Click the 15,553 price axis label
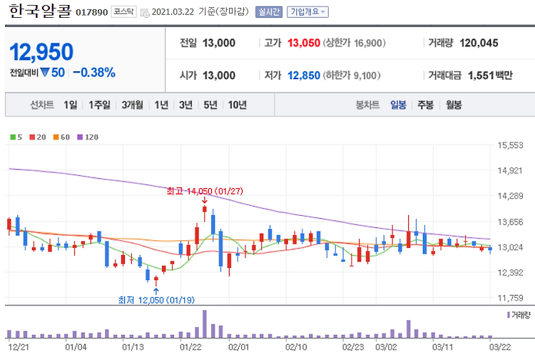 pyautogui.click(x=510, y=145)
